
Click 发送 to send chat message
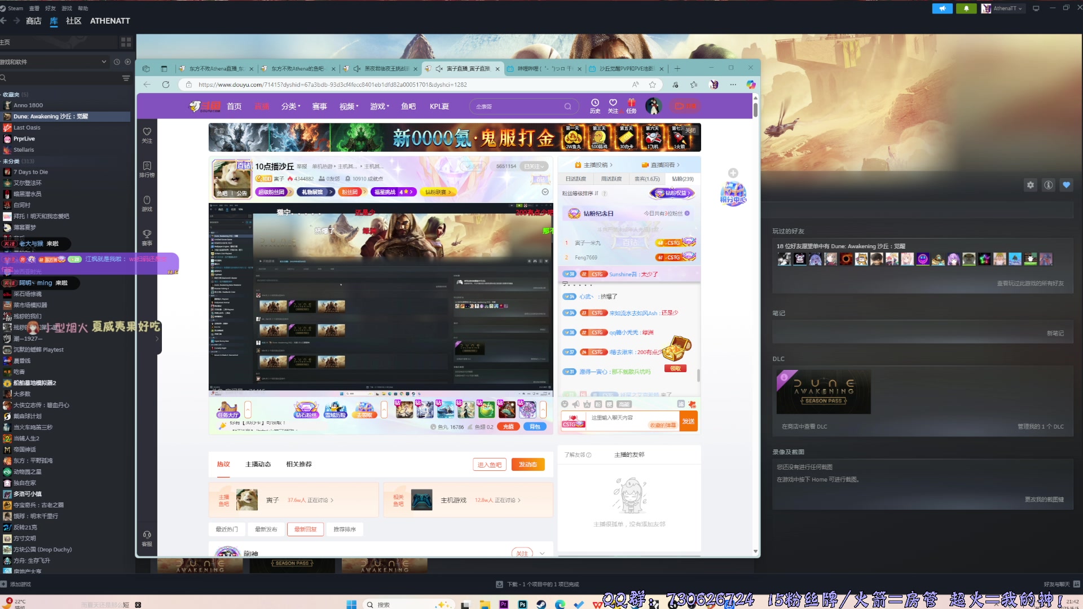tap(689, 421)
